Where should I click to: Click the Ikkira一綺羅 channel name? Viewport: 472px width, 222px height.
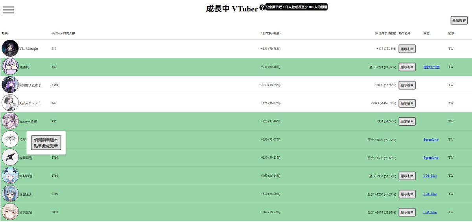[x=28, y=121]
